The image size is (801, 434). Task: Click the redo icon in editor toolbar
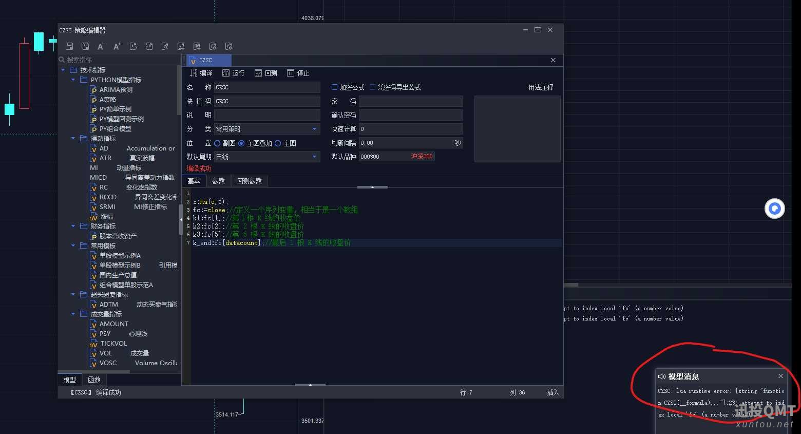(149, 46)
